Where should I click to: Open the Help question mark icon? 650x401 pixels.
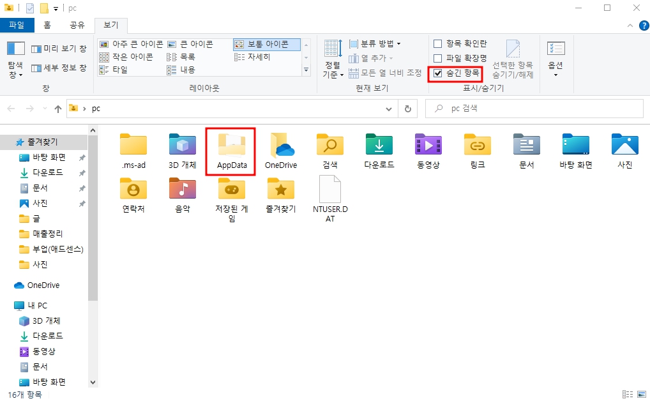(x=644, y=26)
